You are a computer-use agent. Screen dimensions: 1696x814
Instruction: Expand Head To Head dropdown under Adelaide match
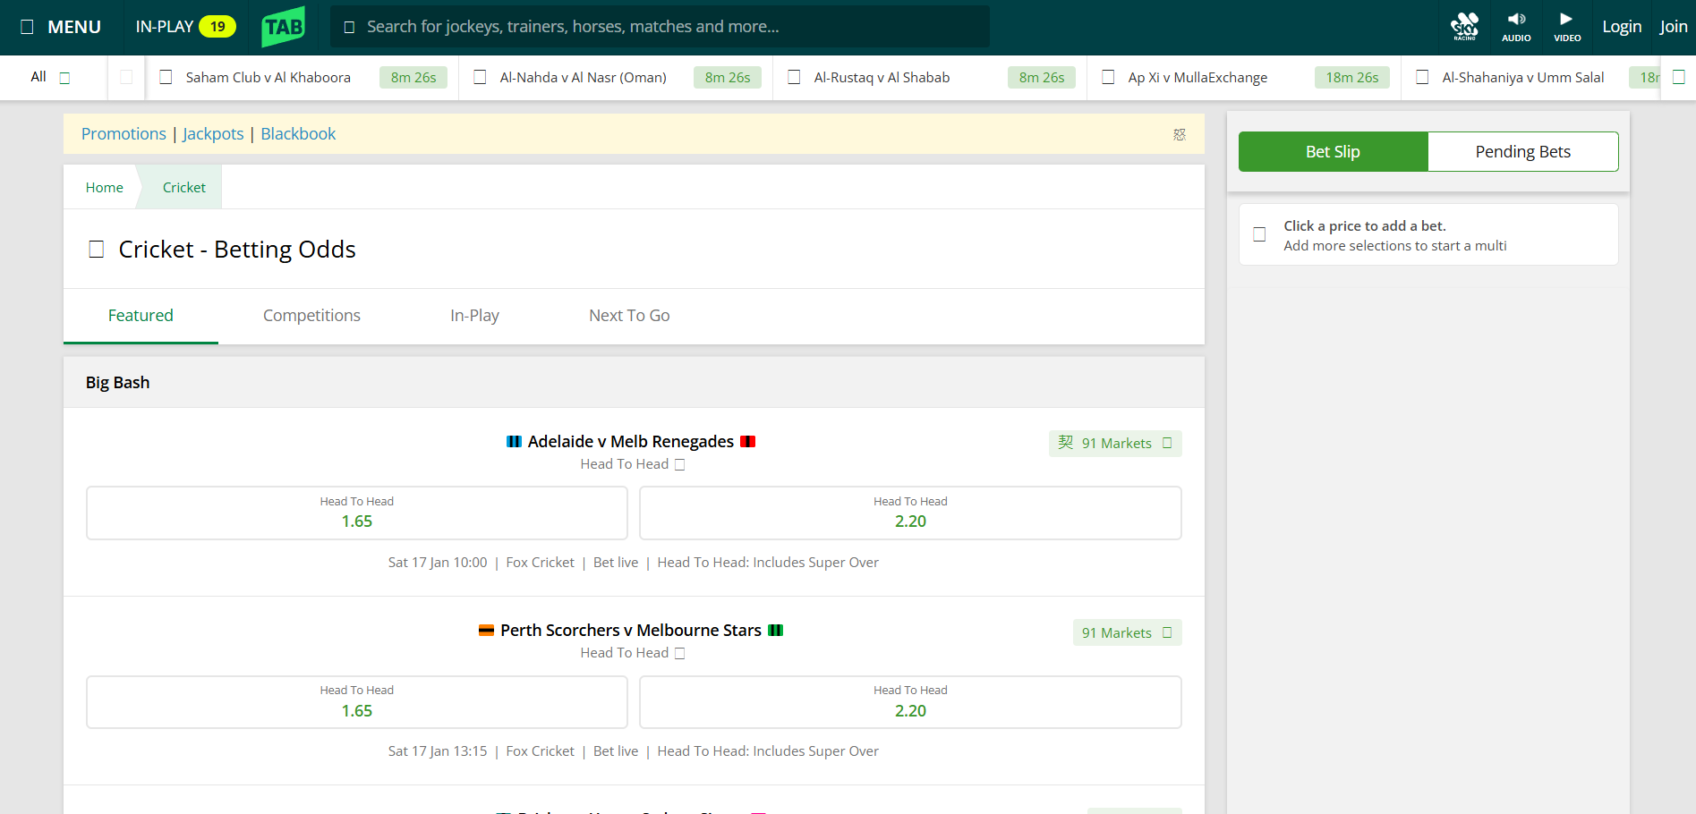pyautogui.click(x=633, y=464)
